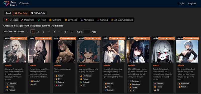The image size is (201, 94).
Task: Click OC tag on Wendy's card
Action: tap(82, 85)
